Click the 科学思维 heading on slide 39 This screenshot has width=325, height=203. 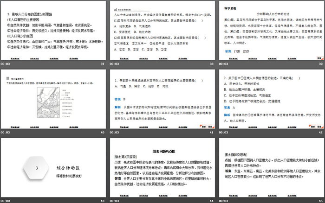[x=230, y=8]
